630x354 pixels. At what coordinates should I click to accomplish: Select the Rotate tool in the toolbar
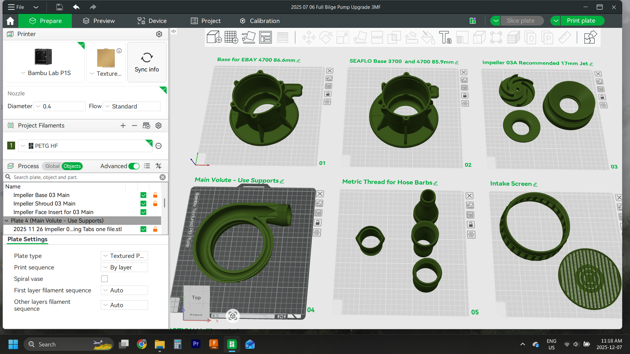coord(326,37)
